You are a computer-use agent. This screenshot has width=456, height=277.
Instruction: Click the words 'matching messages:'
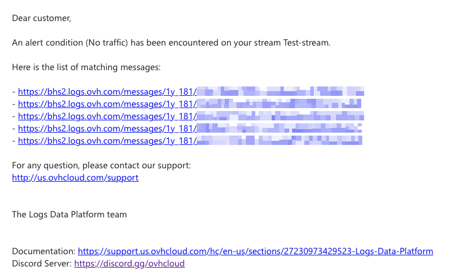pos(121,67)
